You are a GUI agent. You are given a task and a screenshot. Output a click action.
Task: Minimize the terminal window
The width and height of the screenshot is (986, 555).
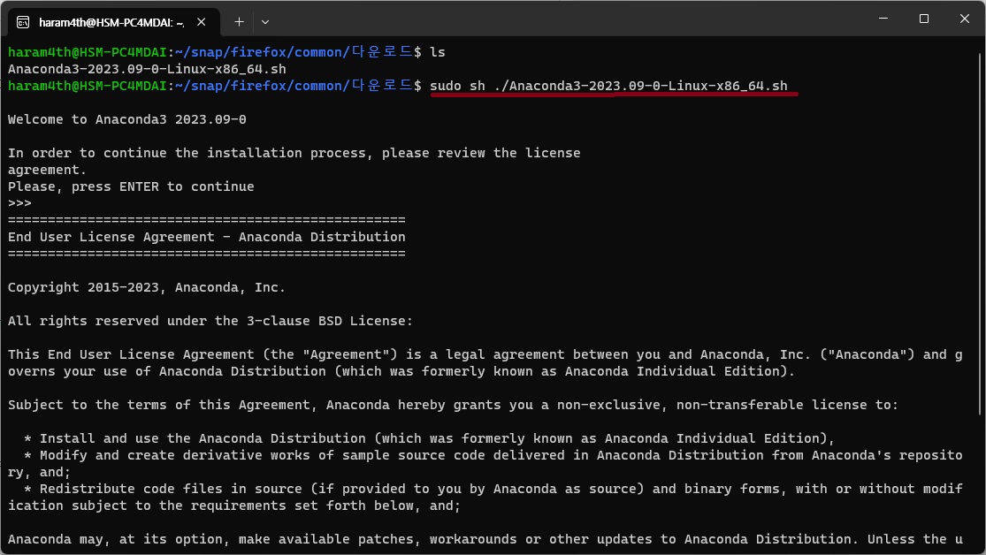click(883, 19)
